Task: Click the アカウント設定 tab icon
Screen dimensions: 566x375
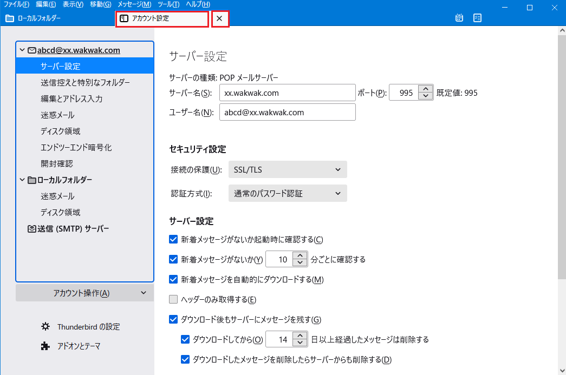Action: [124, 18]
